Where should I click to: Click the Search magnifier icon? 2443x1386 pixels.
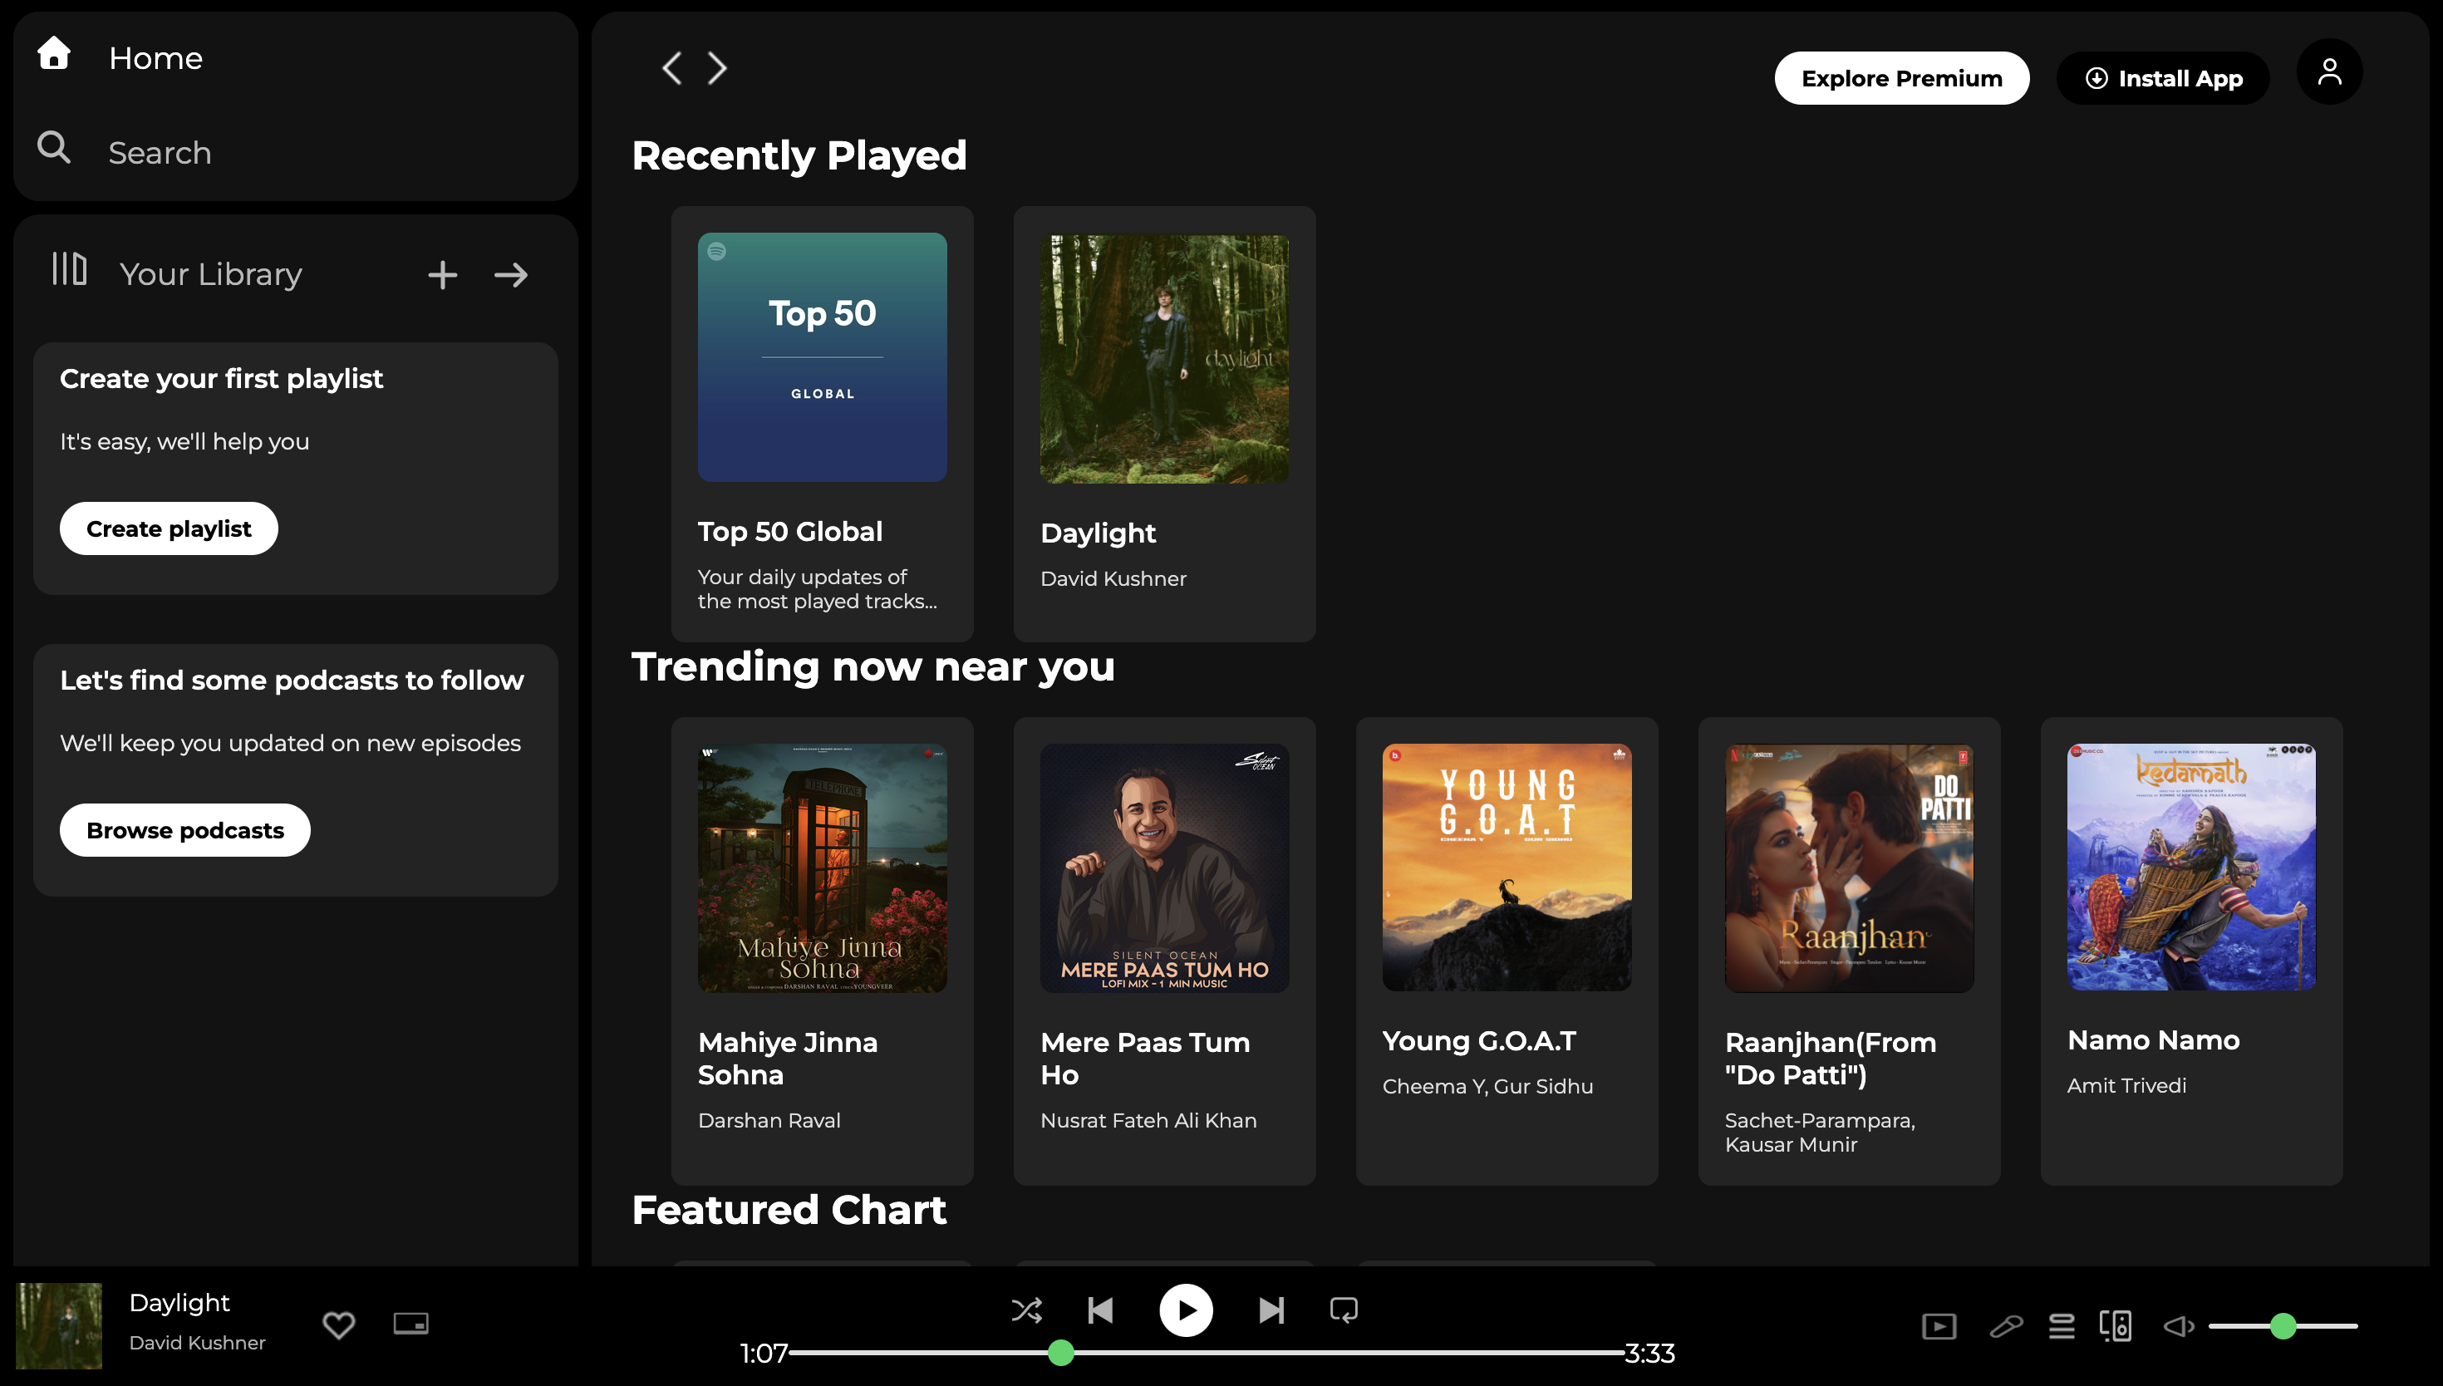pyautogui.click(x=53, y=148)
